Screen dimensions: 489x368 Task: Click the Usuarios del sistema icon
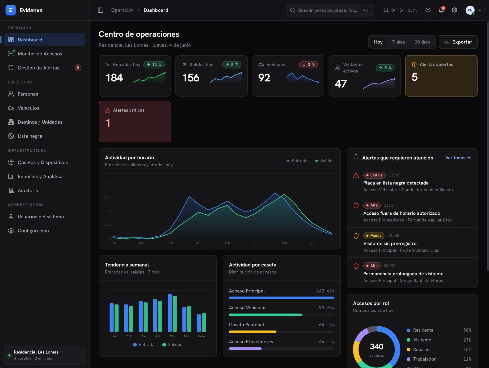[11, 217]
